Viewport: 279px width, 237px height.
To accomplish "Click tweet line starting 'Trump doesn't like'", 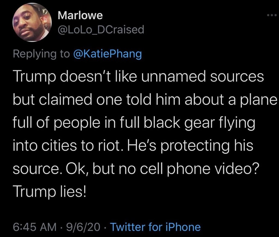I will pyautogui.click(x=138, y=77).
